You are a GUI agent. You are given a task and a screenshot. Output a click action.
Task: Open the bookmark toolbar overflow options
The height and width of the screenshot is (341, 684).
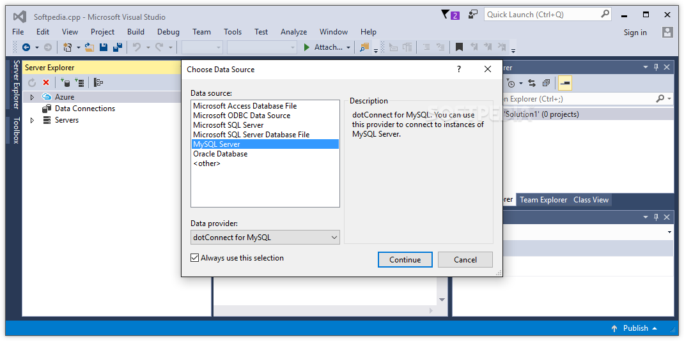tap(513, 50)
